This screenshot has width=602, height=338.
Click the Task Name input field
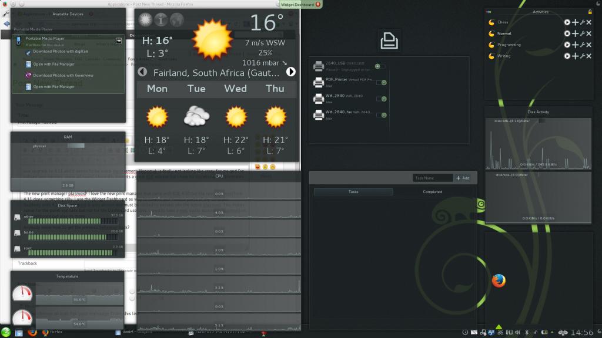(x=433, y=178)
